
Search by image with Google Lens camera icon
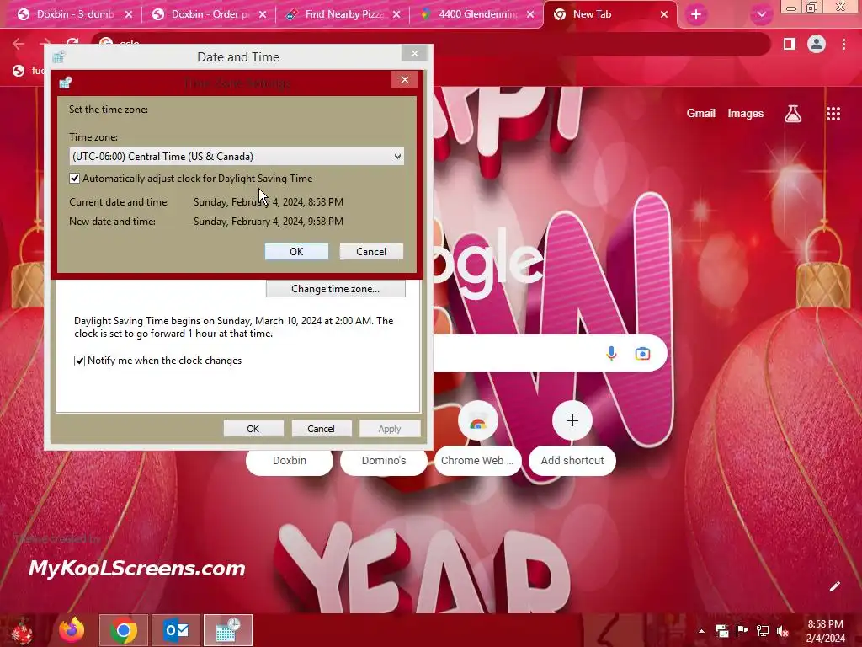click(642, 353)
